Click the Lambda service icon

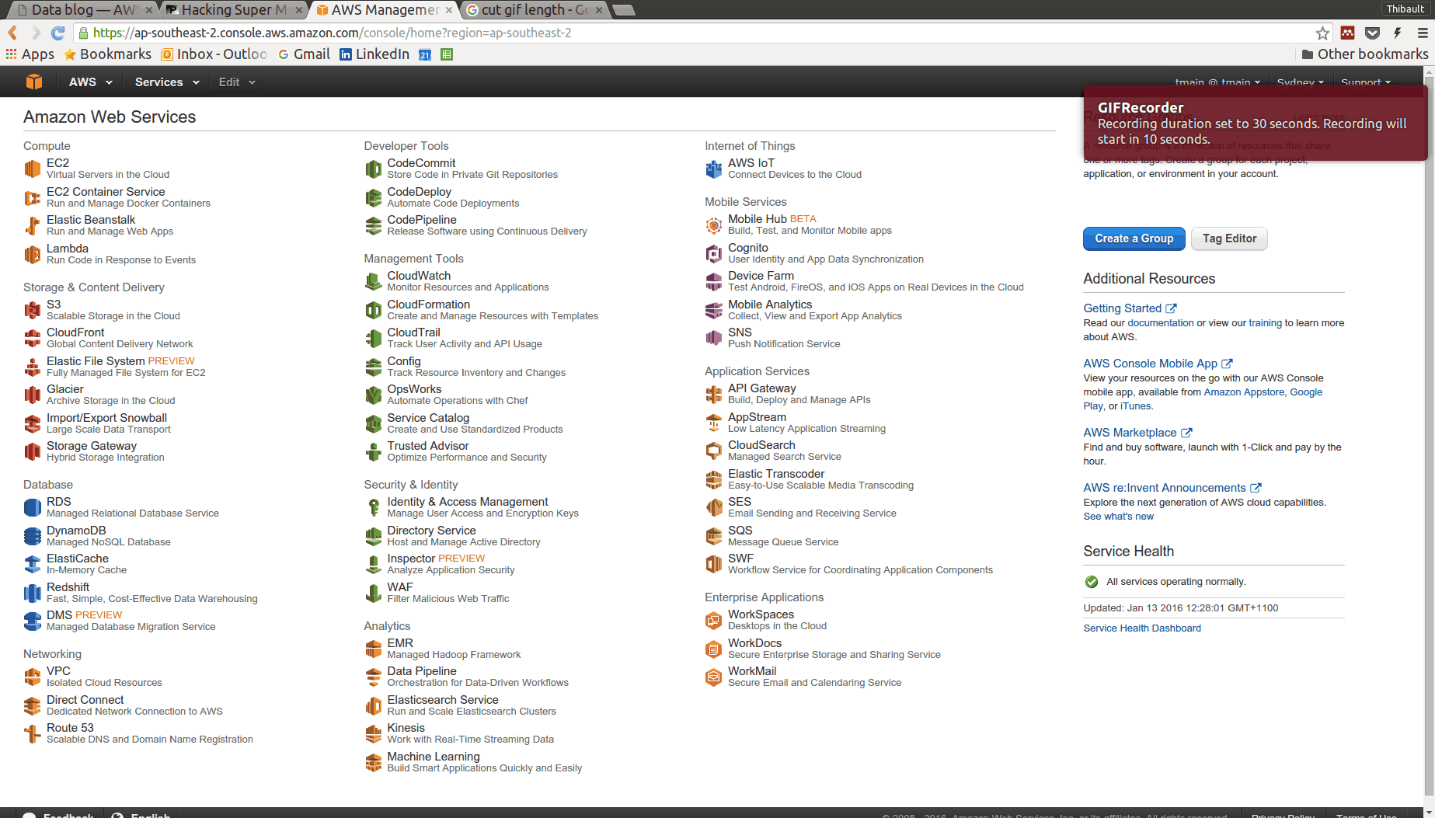pos(33,254)
